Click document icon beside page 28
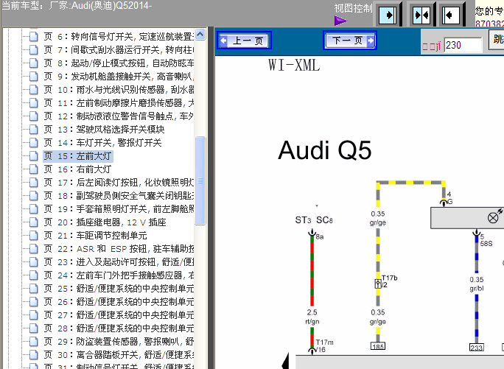 (x=34, y=328)
